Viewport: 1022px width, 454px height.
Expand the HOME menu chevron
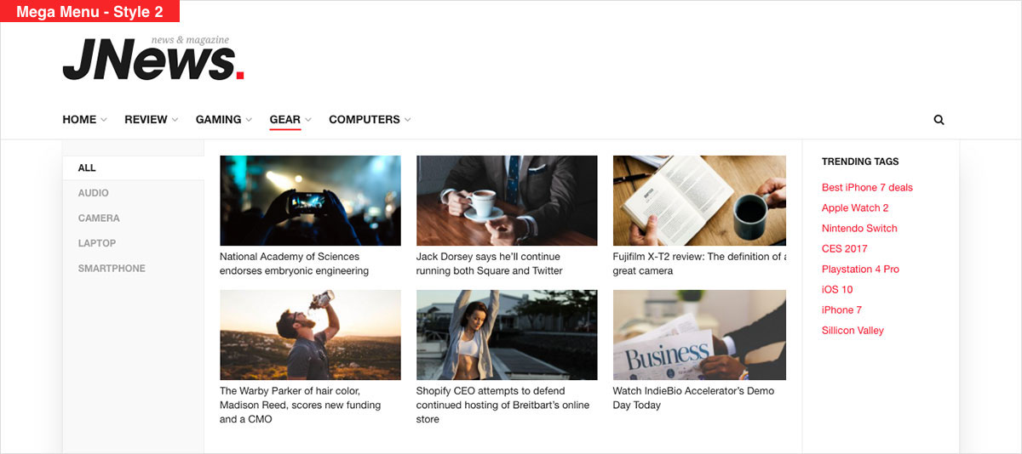click(104, 120)
